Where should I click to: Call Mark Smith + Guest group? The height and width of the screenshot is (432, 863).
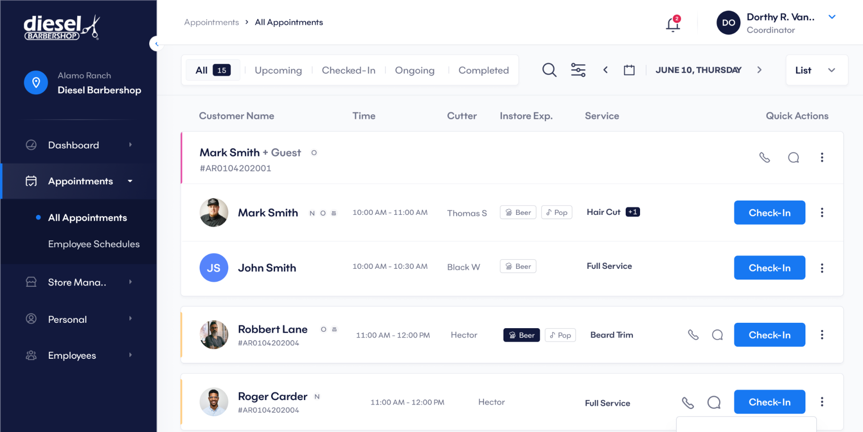(x=765, y=157)
